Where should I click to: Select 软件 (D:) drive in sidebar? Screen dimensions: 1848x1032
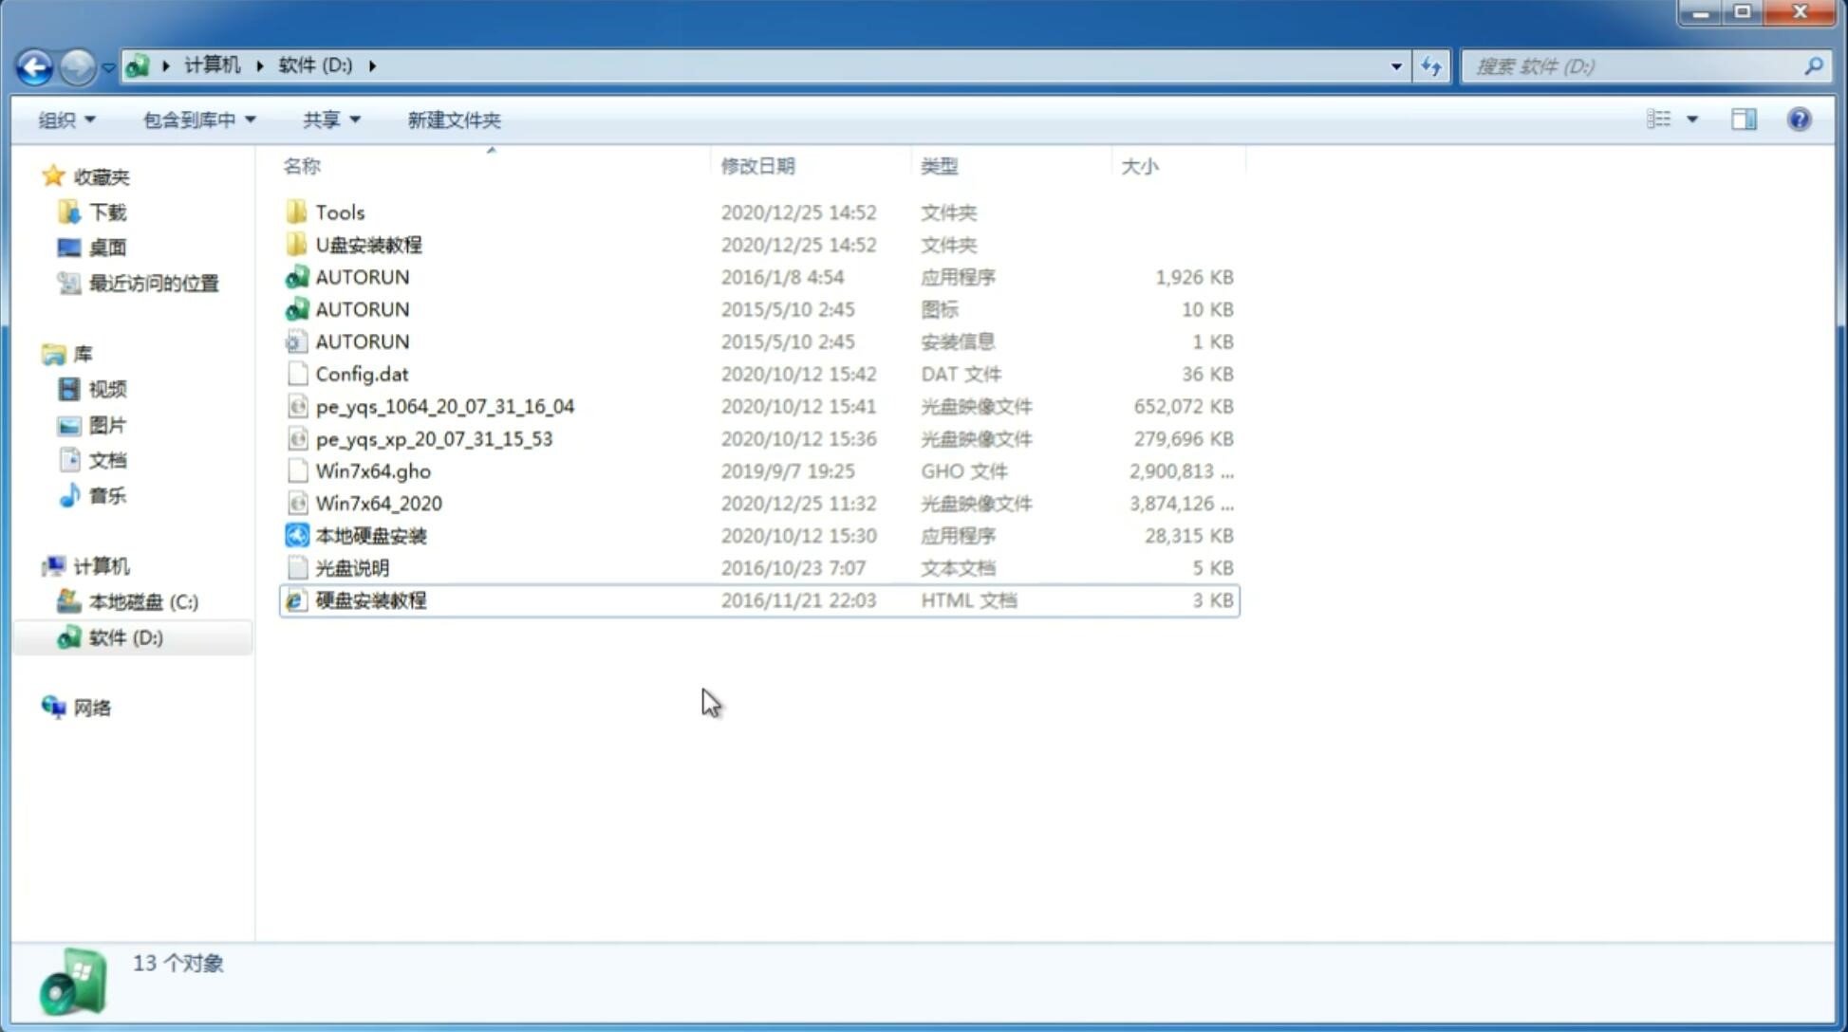125,636
